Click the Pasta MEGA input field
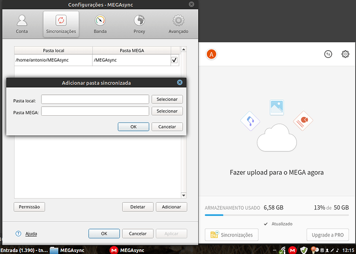 [95, 111]
